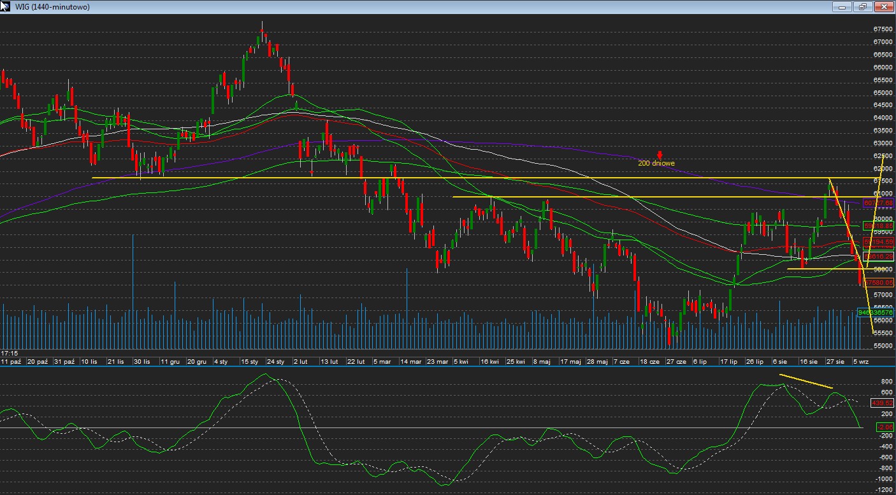The height and width of the screenshot is (495, 896).
Task: Close the WIG chart window
Action: pos(884,6)
